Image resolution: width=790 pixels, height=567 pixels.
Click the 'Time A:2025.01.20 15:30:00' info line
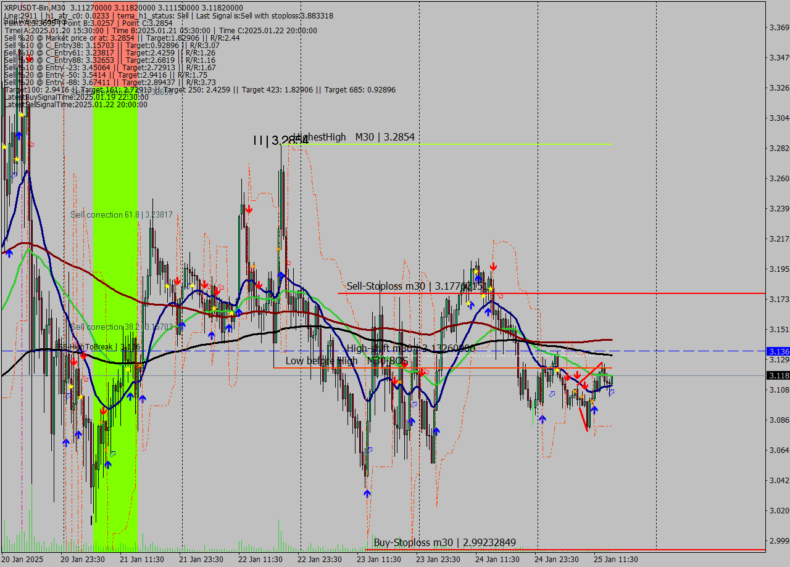pyautogui.click(x=160, y=30)
